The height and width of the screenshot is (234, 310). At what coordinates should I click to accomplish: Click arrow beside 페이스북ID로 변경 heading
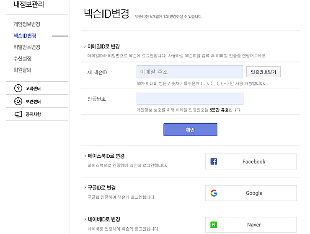pos(85,156)
